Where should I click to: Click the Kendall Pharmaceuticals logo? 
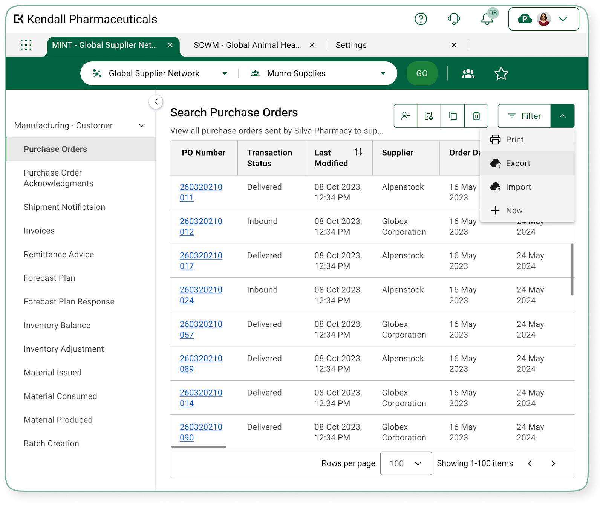pos(86,19)
